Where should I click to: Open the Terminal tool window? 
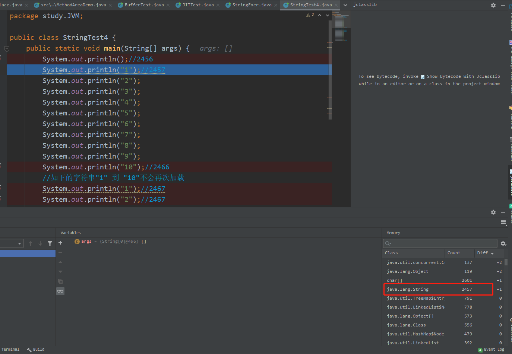(x=10, y=350)
